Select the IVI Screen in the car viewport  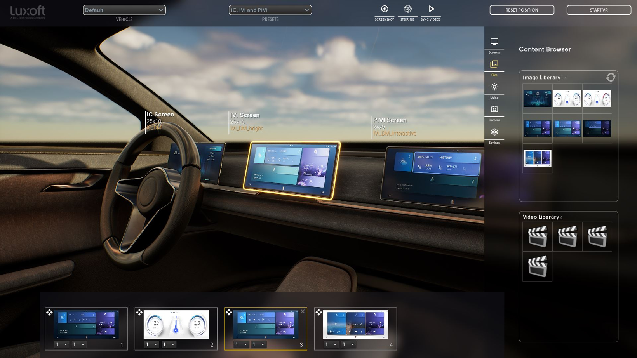292,170
